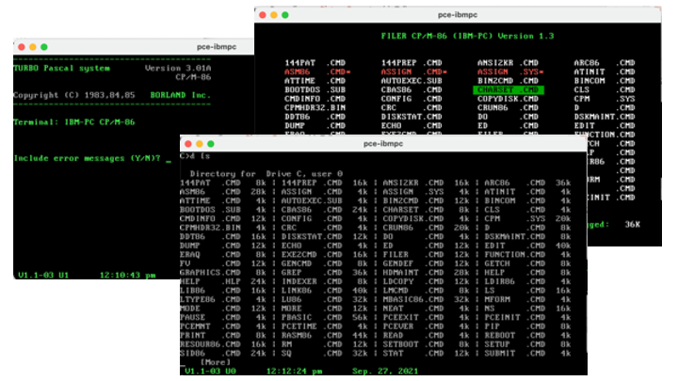This screenshot has height=381, width=678.
Task: Click GREP .CMD 36k in directory listing
Action: pyautogui.click(x=324, y=273)
